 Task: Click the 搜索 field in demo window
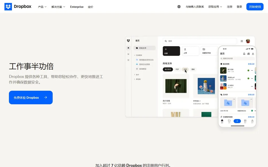coord(200,41)
